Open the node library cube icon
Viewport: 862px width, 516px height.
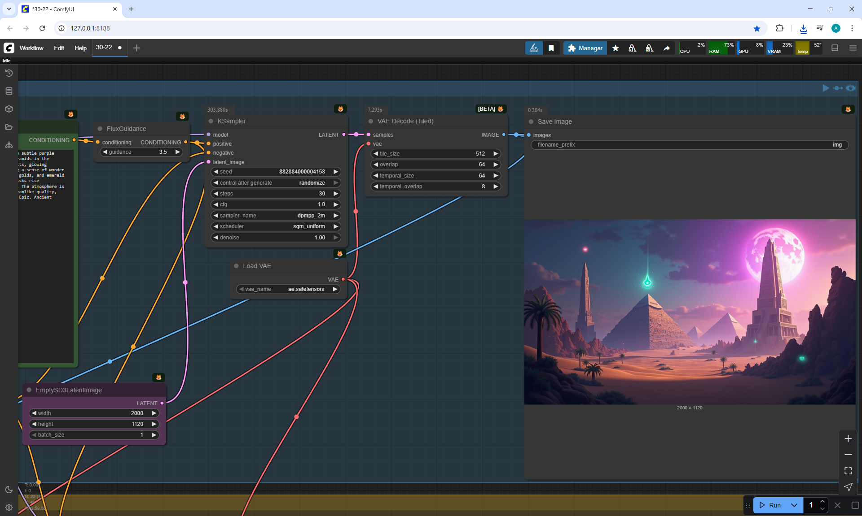pos(9,109)
